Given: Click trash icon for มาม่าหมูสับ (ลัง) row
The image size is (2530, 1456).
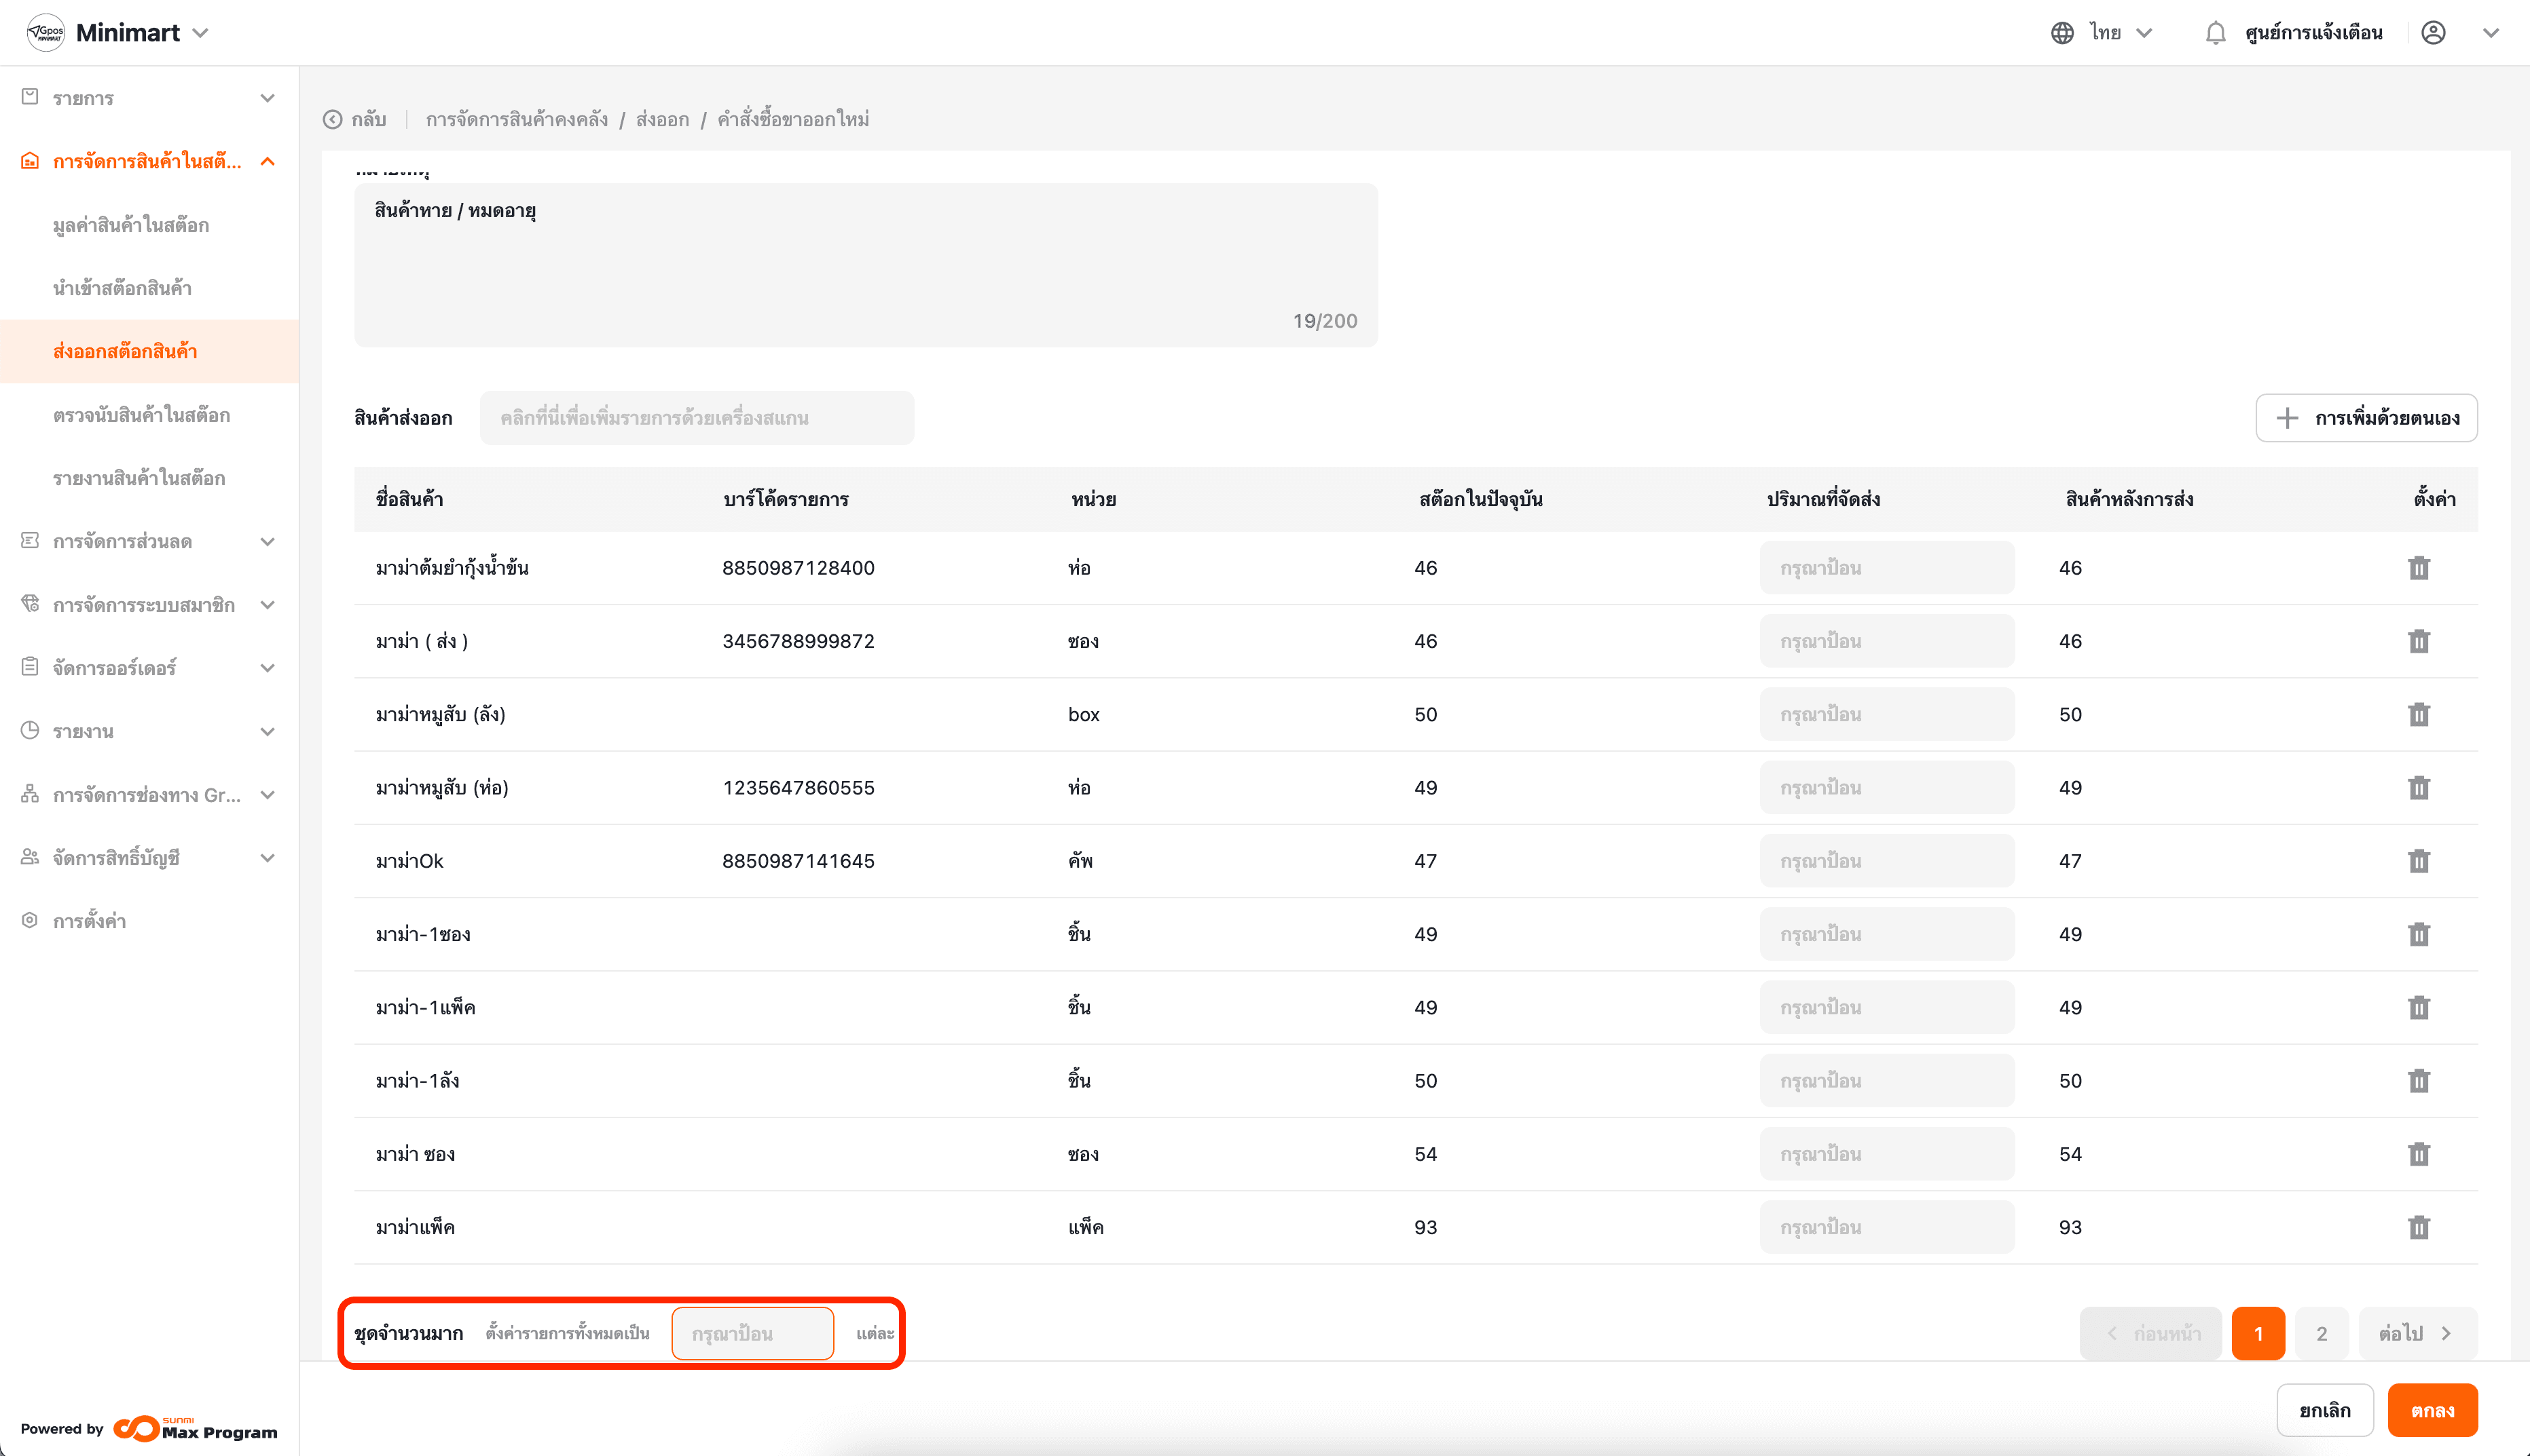Looking at the screenshot, I should click(x=2418, y=714).
